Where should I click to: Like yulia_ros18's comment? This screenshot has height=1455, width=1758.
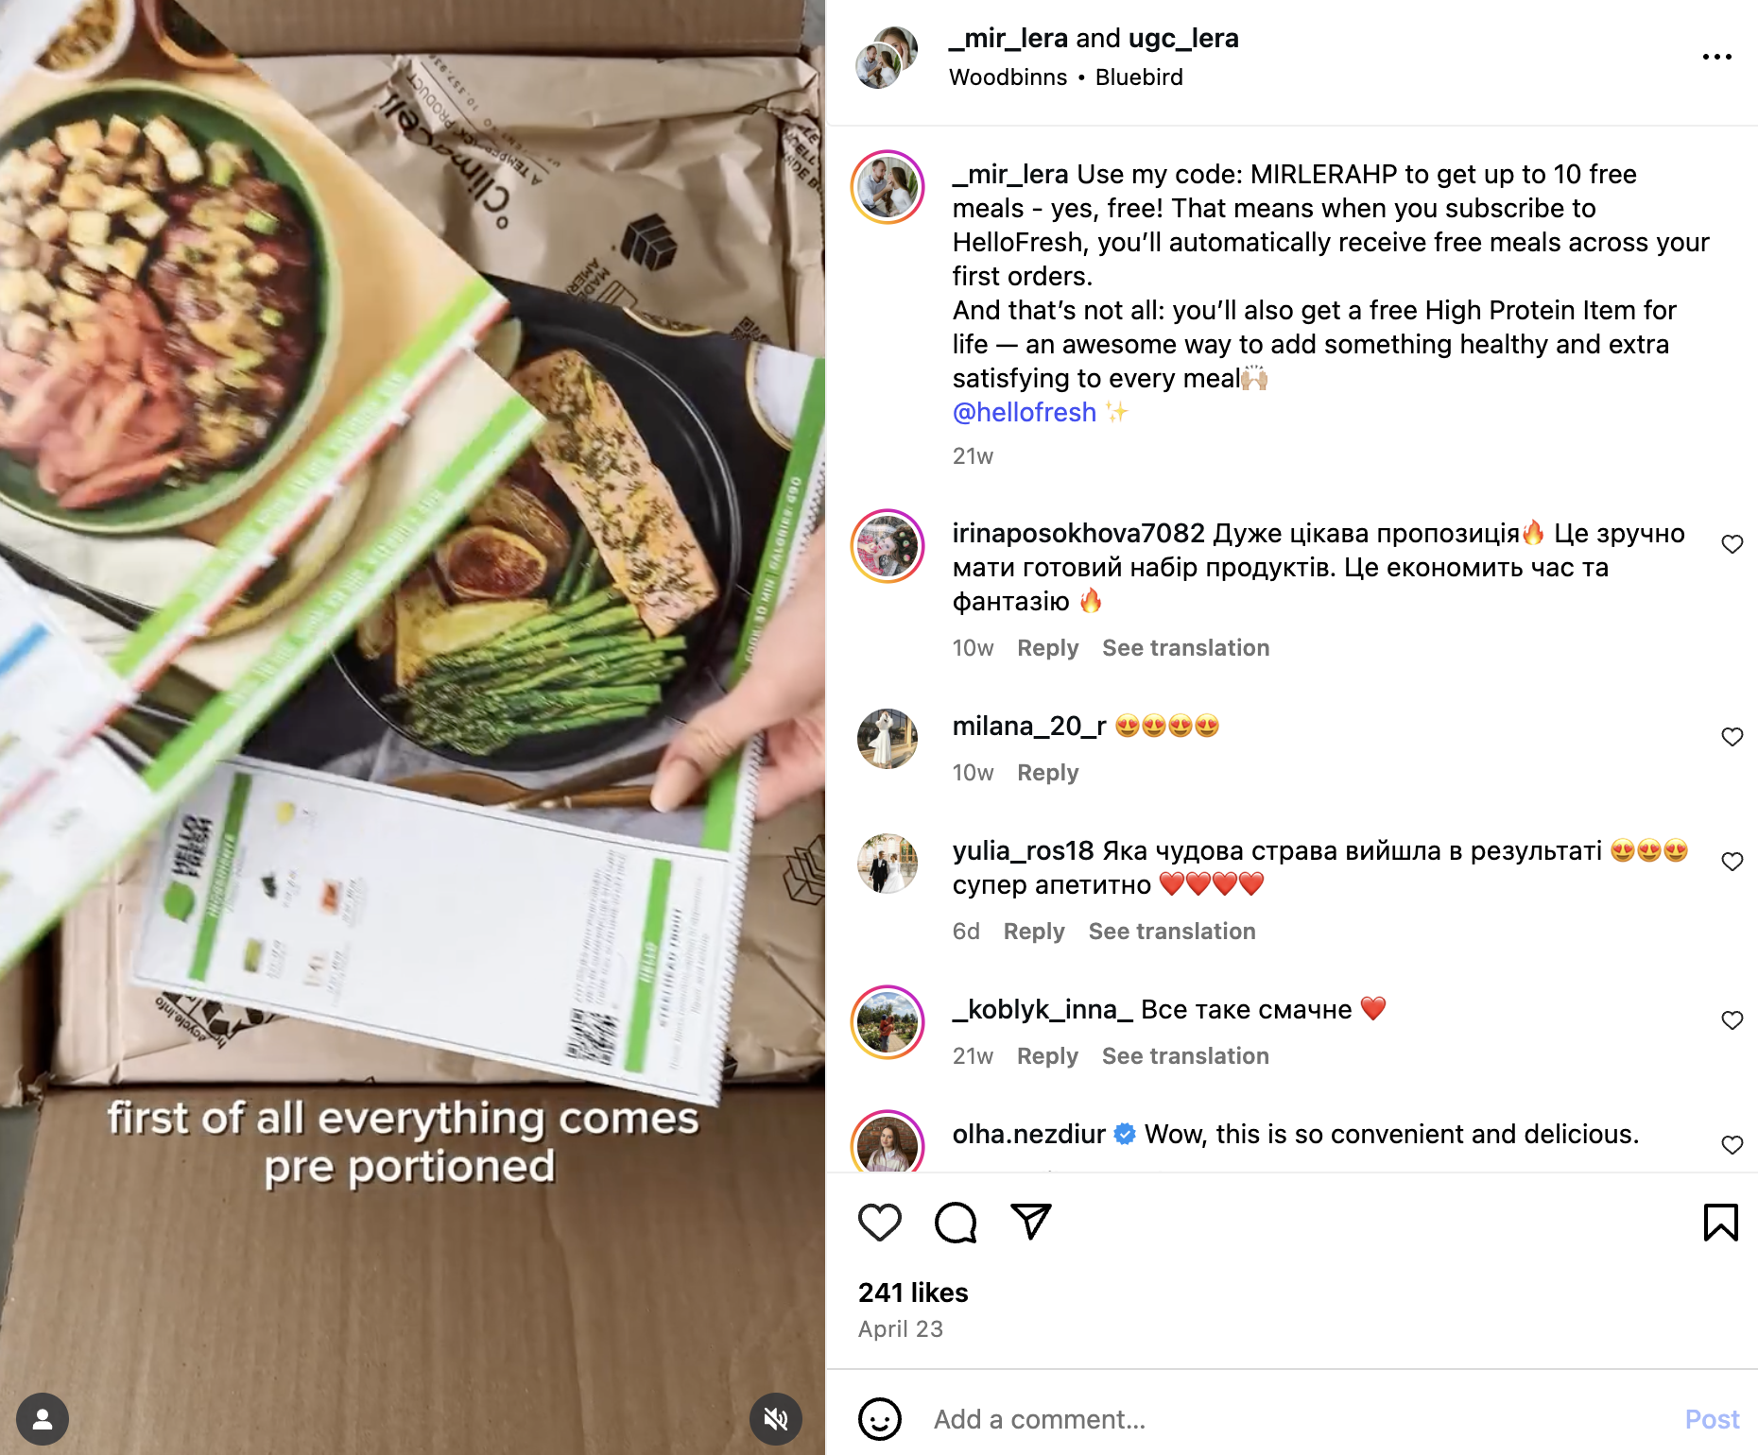point(1732,862)
